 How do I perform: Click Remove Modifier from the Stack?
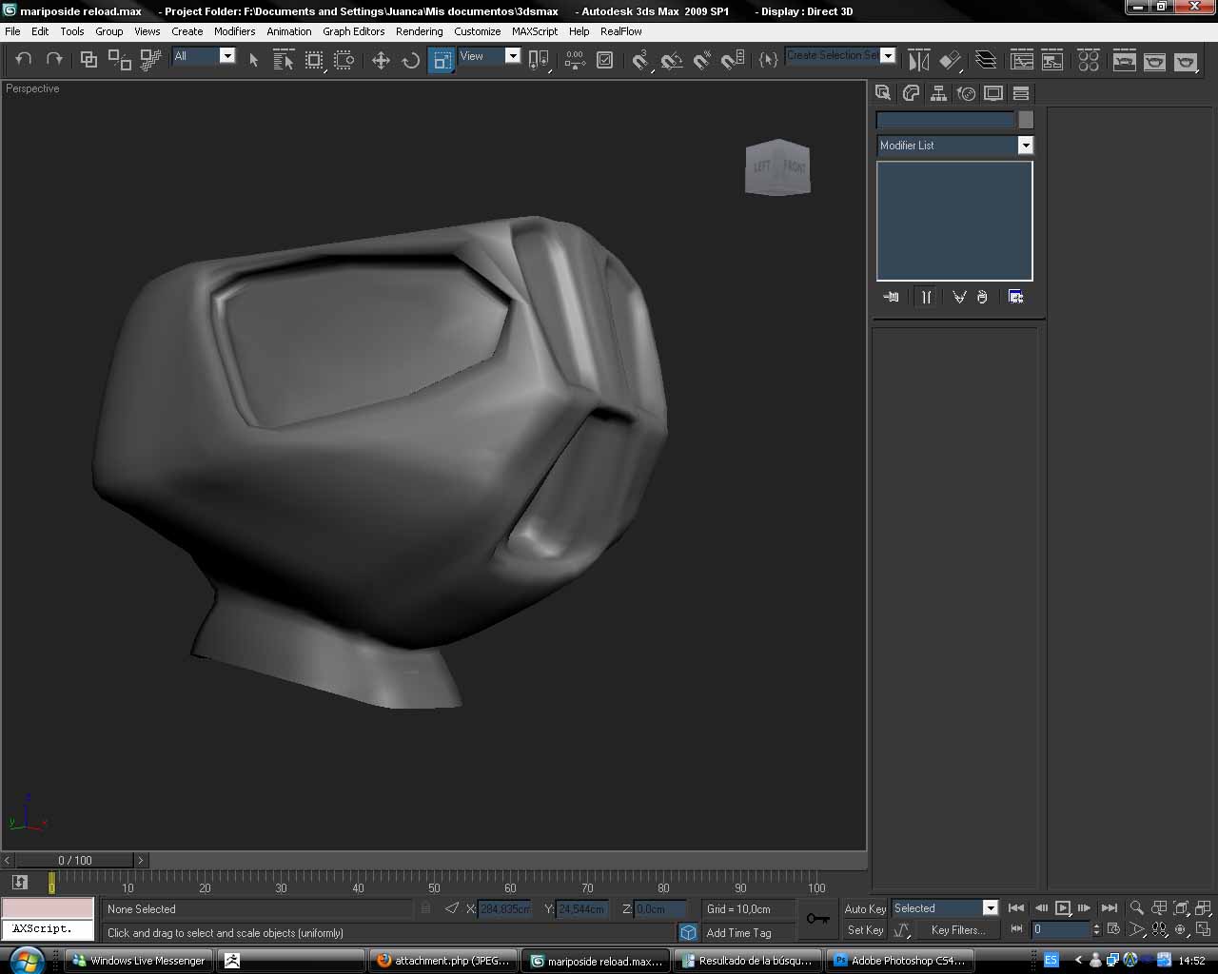[x=982, y=297]
